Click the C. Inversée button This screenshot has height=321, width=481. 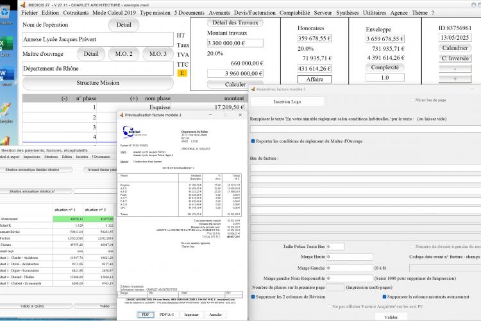click(455, 58)
